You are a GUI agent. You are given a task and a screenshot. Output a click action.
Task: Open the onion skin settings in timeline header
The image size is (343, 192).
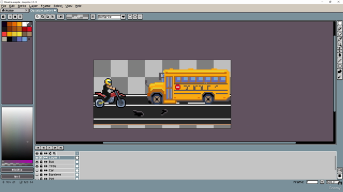tap(54, 153)
